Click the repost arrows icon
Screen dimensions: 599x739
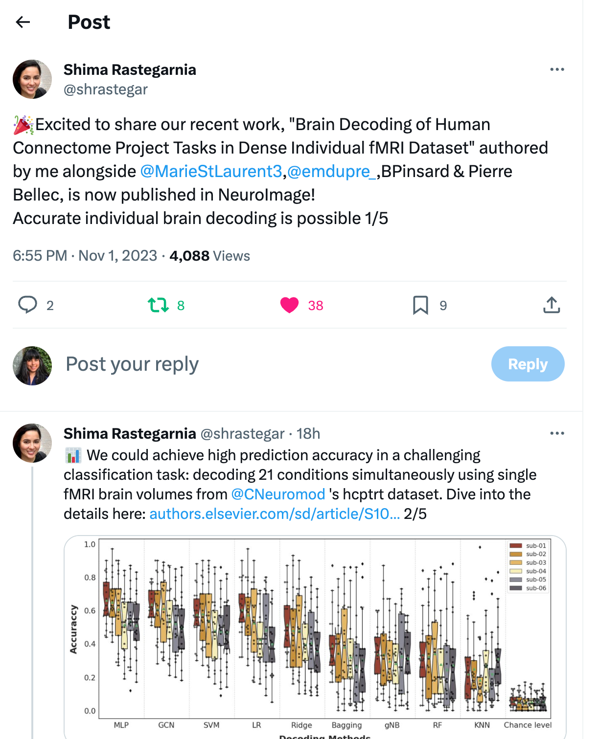158,305
